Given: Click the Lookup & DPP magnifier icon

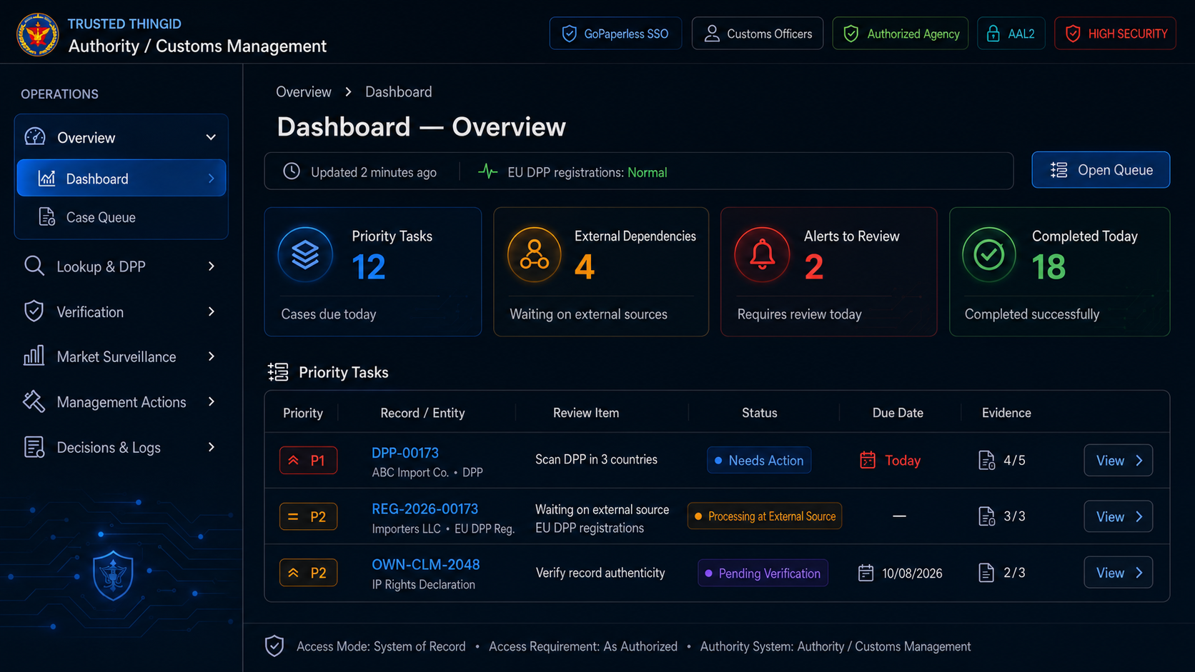Looking at the screenshot, I should coord(34,266).
